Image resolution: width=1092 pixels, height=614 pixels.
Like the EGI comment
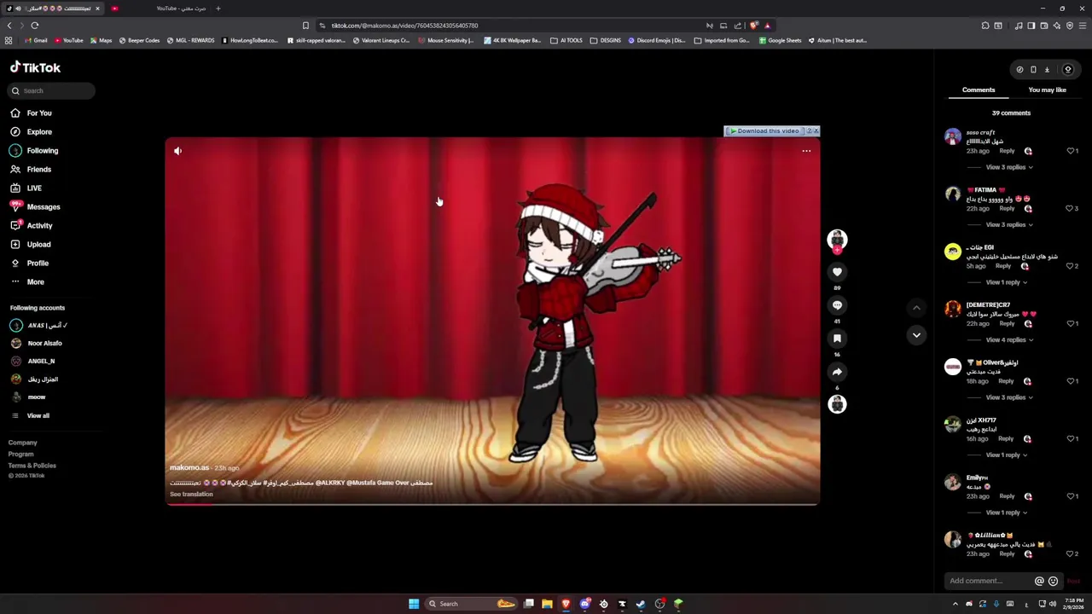[x=1069, y=266]
